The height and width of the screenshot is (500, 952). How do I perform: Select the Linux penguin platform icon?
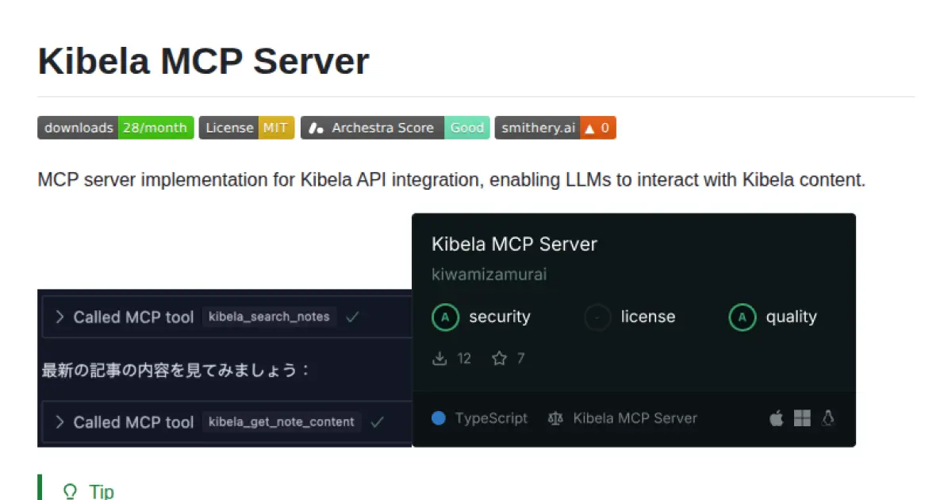[828, 418]
